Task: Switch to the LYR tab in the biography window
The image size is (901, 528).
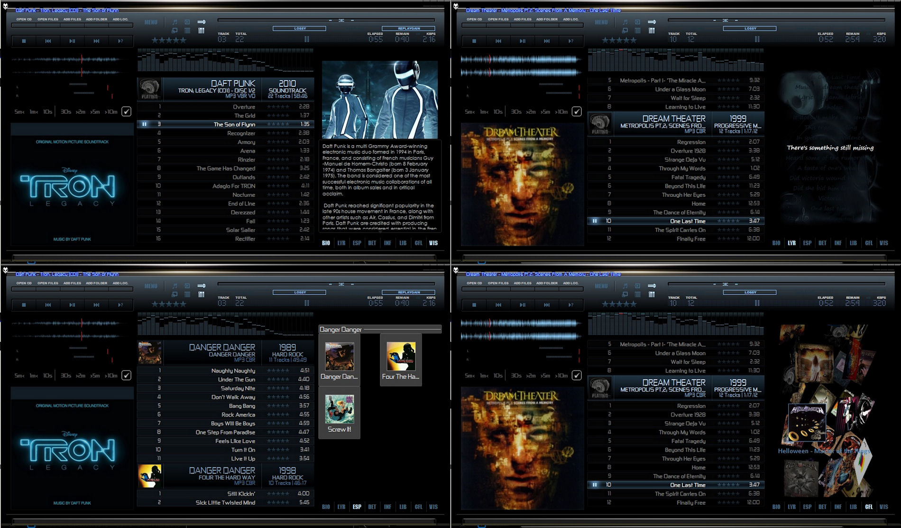Action: pyautogui.click(x=341, y=243)
